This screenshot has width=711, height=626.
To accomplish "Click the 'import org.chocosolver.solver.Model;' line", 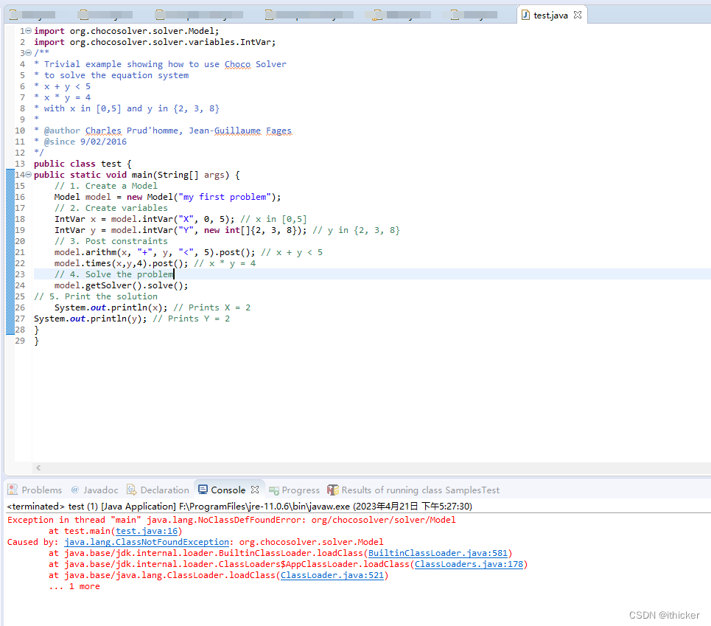I will 127,31.
